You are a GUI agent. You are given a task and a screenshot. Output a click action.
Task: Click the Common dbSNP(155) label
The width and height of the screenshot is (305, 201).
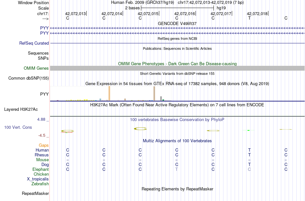pyautogui.click(x=28, y=78)
